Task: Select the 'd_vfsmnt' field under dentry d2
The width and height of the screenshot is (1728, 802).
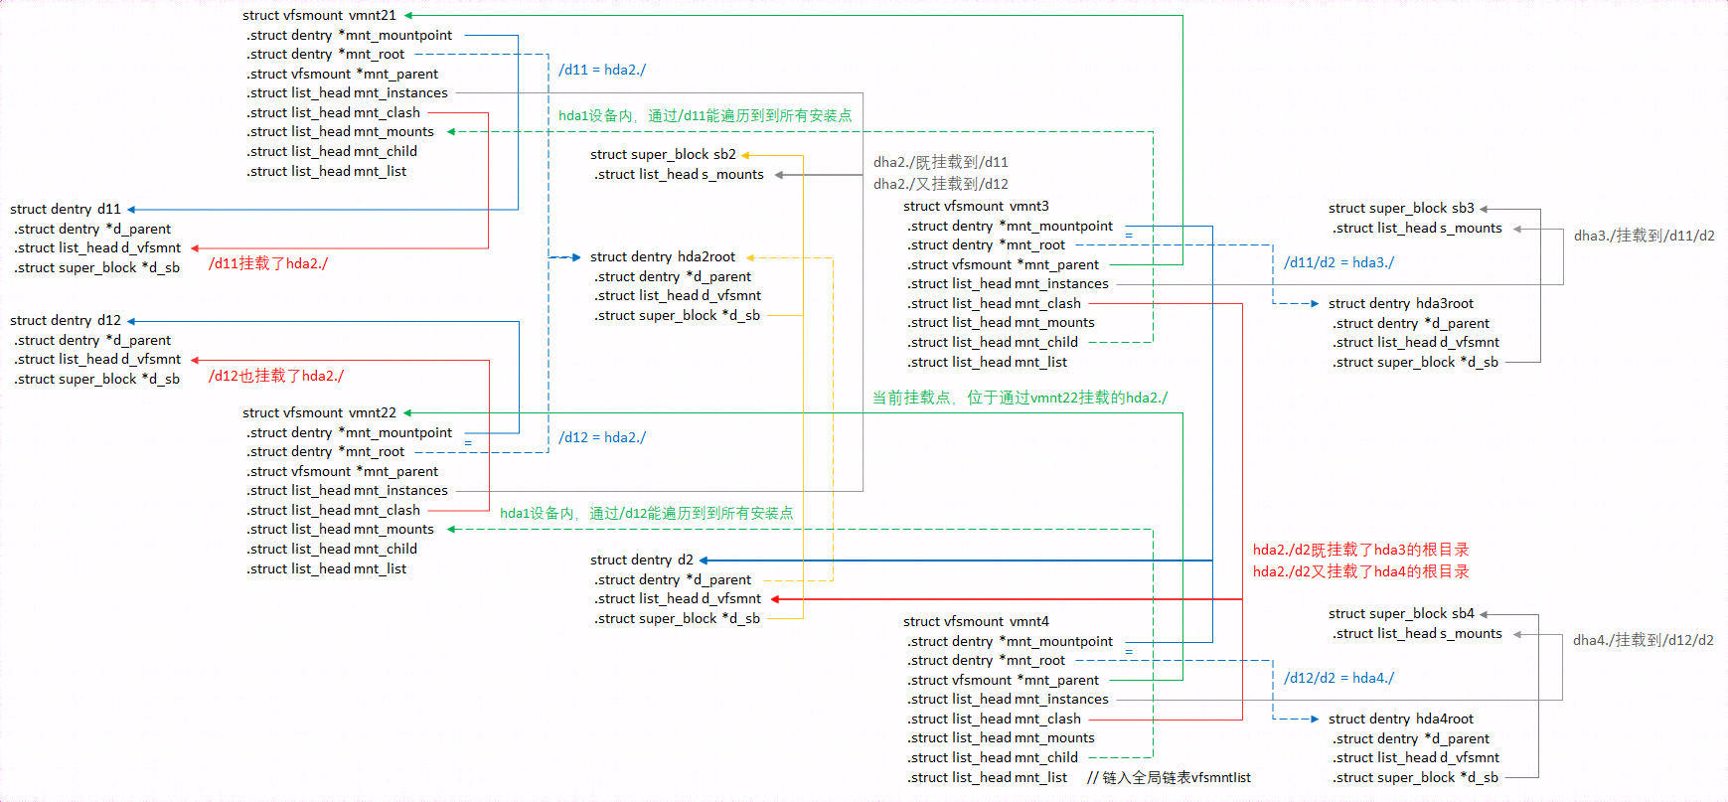Action: pyautogui.click(x=678, y=598)
